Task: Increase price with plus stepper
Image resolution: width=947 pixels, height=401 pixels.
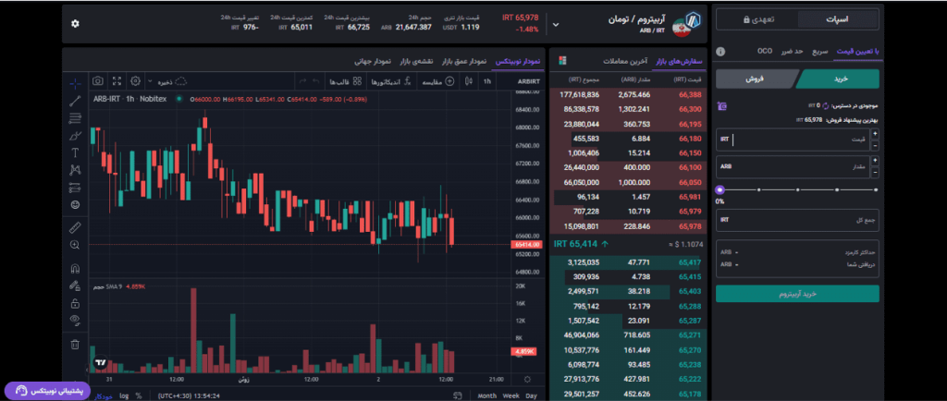Action: click(x=875, y=134)
